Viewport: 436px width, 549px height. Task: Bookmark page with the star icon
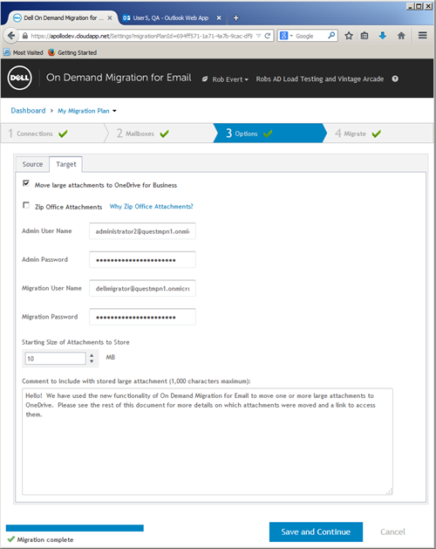(x=349, y=36)
